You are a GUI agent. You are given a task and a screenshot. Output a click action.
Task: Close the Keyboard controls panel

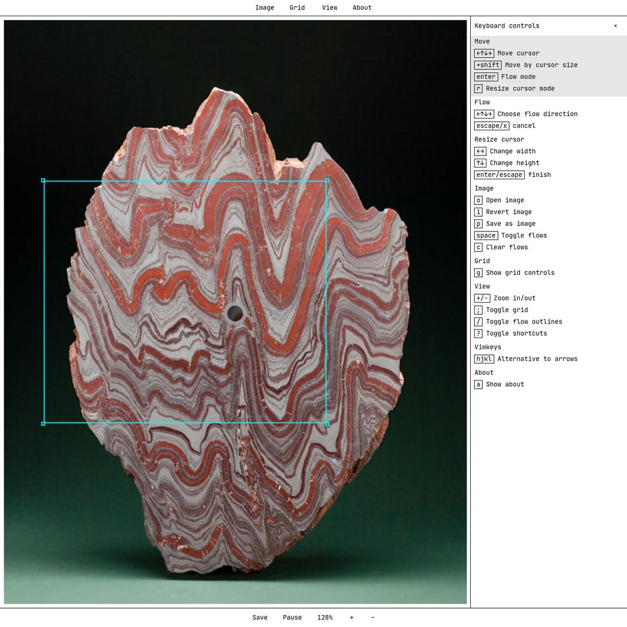point(616,26)
